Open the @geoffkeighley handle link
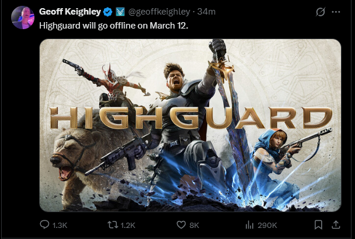Screen dimensions: 355x239 coord(159,12)
